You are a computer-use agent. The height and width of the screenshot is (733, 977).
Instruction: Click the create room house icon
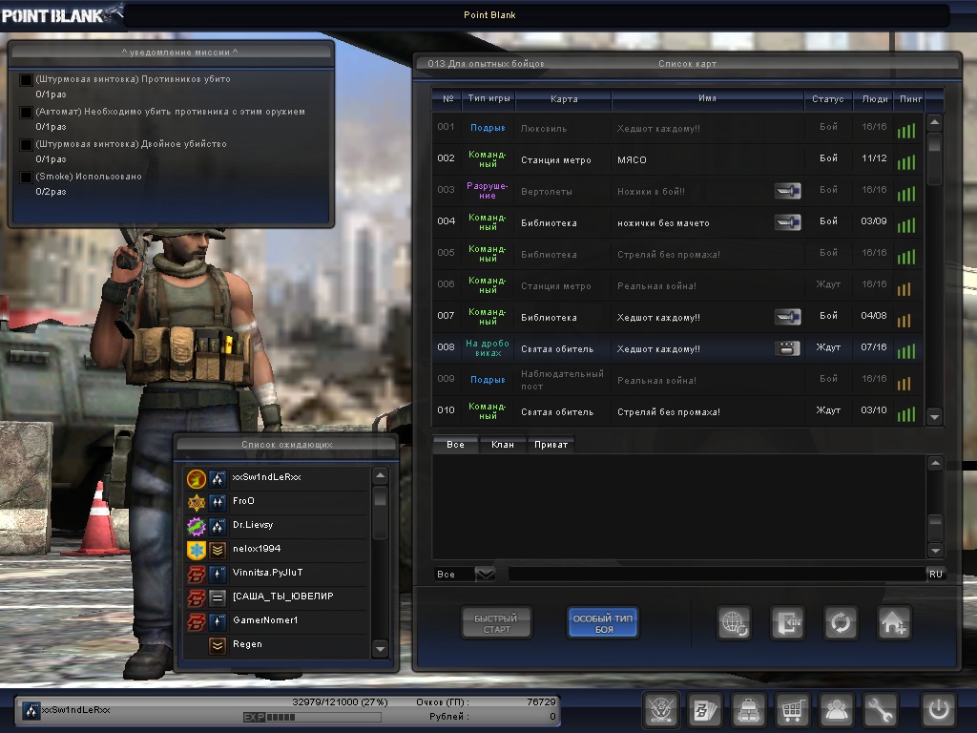[x=894, y=623]
